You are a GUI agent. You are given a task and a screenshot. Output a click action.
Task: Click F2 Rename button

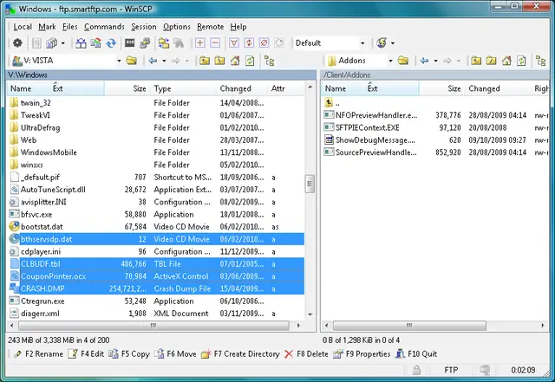click(38, 353)
